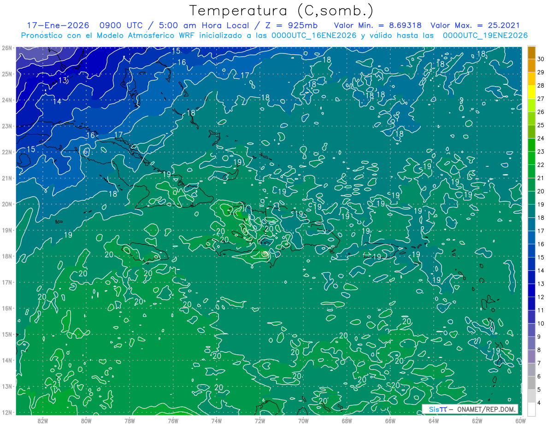Click the "62W" longitude axis label
The image size is (553, 427).
[x=477, y=421]
